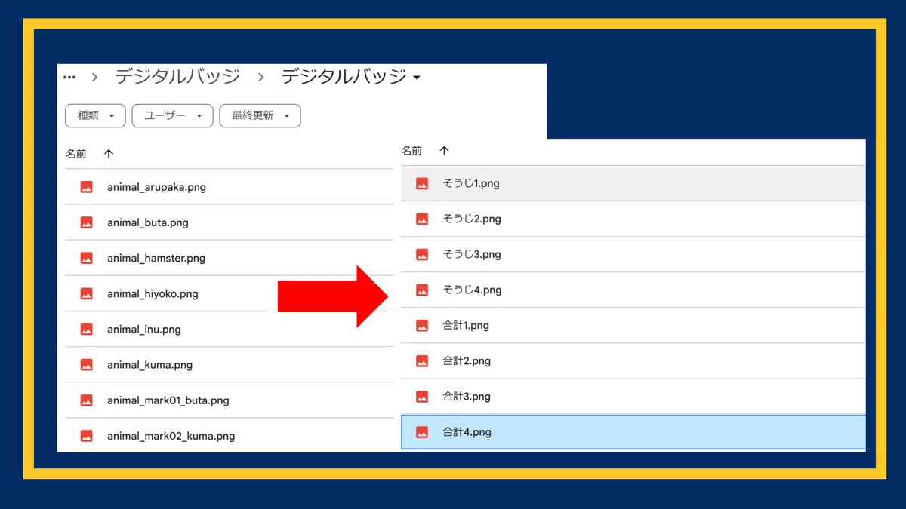Go to the parent デジタルバッジ breadcrumb folder
The width and height of the screenshot is (906, 509).
(x=177, y=76)
